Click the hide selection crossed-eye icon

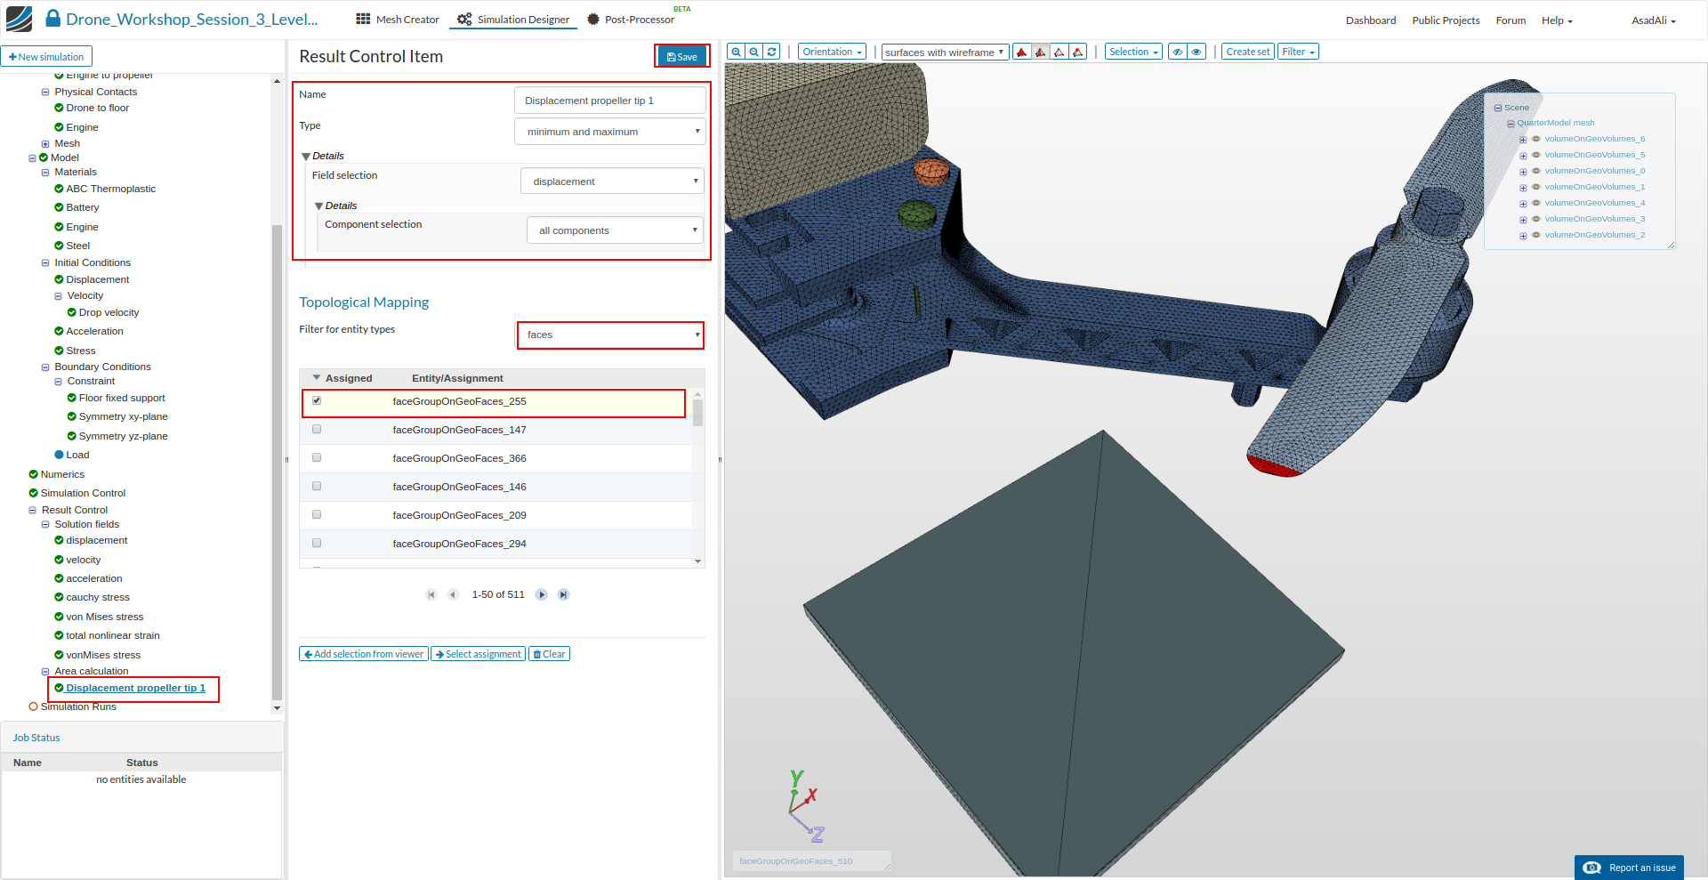click(1178, 52)
